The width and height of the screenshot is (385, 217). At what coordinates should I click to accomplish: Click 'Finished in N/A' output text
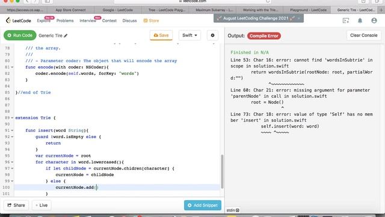(x=250, y=52)
